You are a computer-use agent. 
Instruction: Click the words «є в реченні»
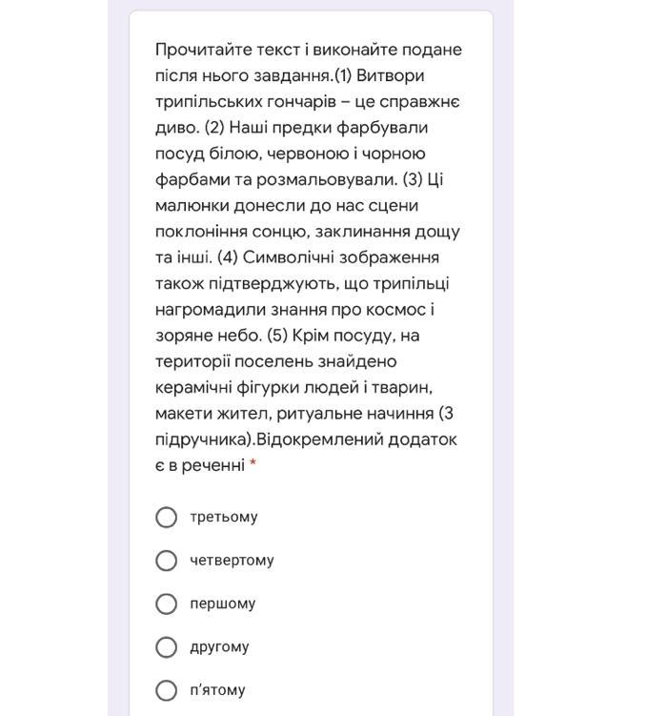click(200, 465)
